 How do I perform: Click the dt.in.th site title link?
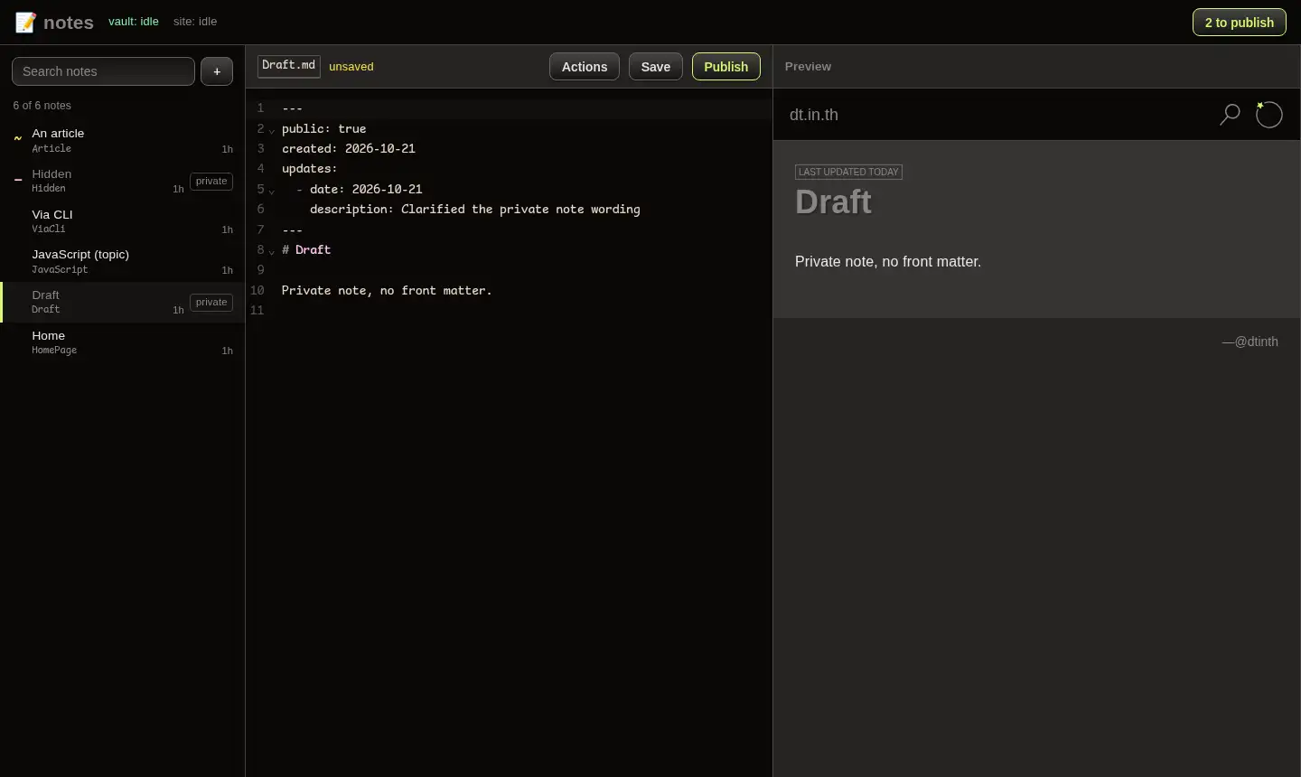(x=814, y=115)
